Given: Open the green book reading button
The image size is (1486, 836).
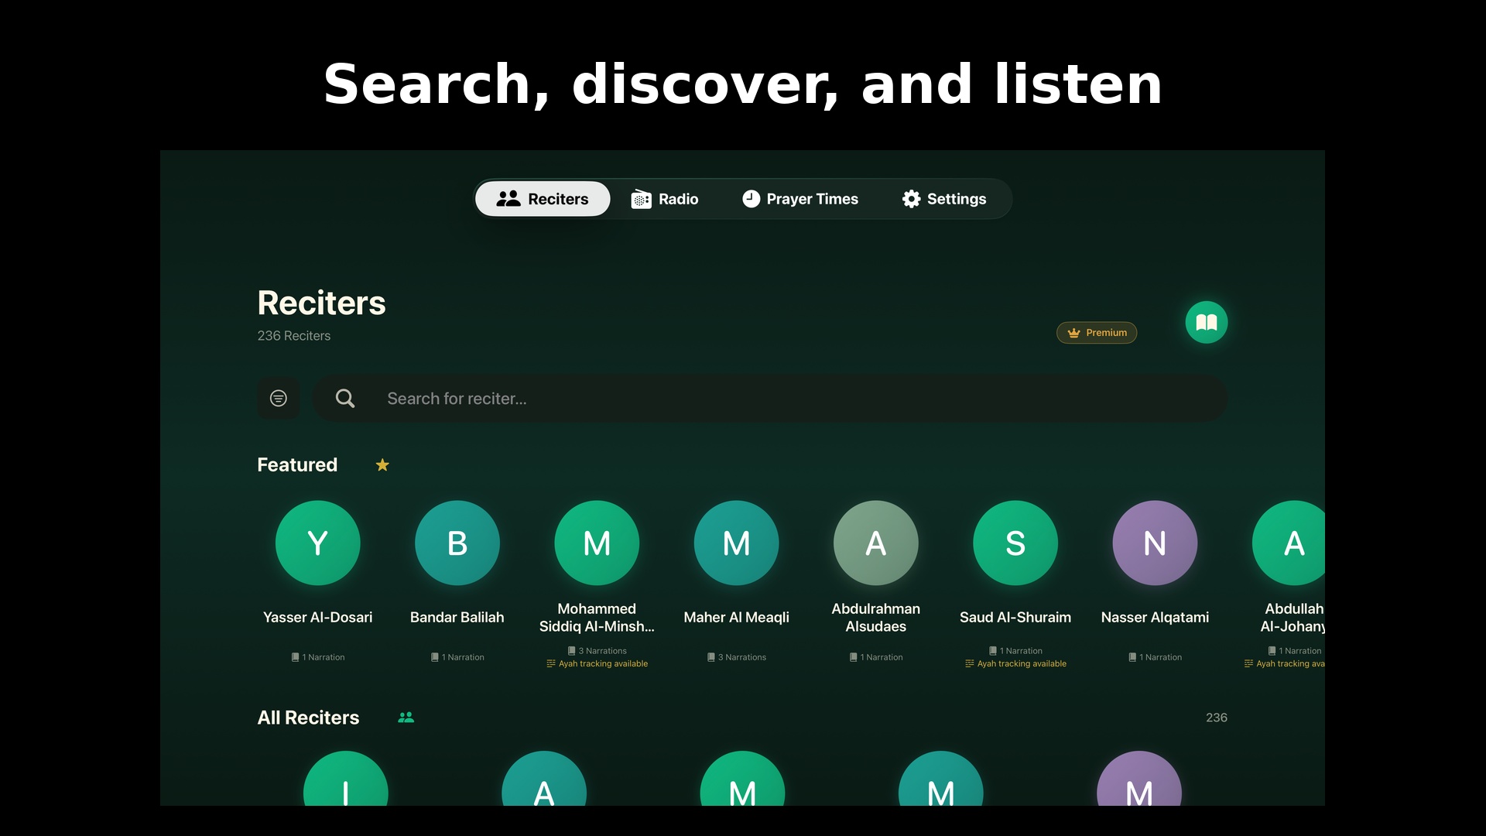Looking at the screenshot, I should [1206, 322].
